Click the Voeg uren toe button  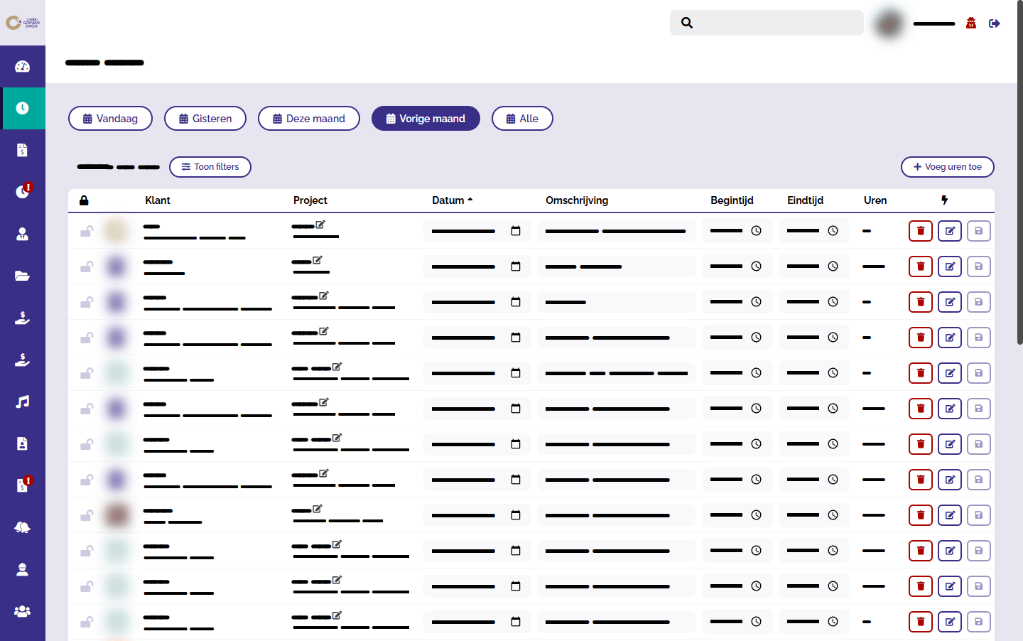click(x=947, y=167)
